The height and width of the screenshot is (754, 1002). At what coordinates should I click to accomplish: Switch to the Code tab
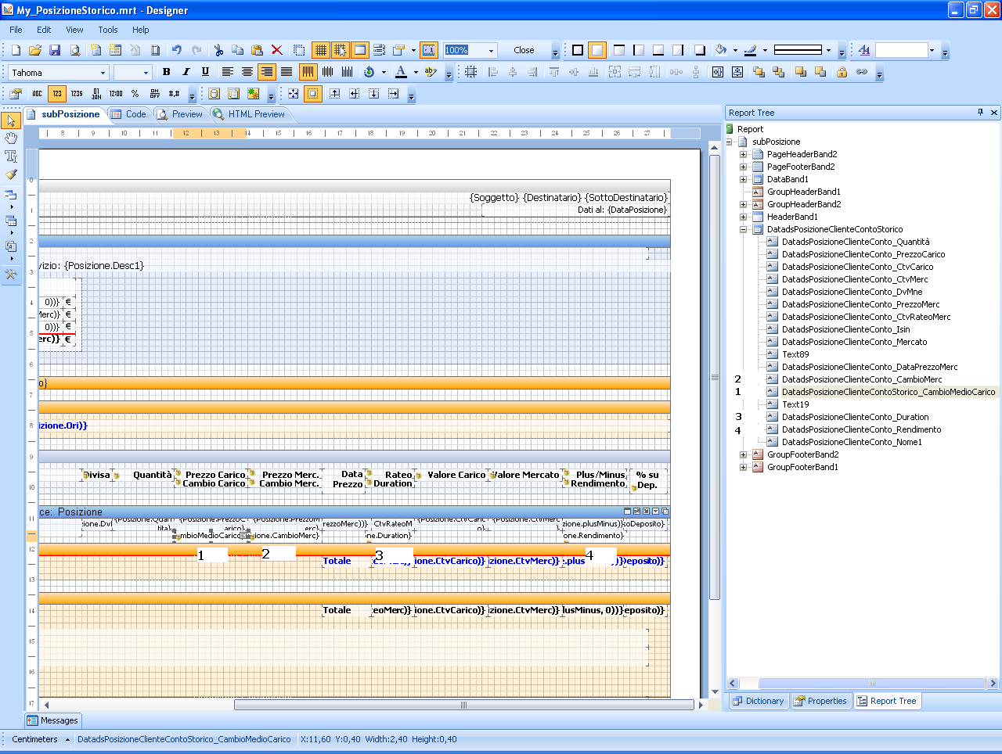(x=128, y=114)
